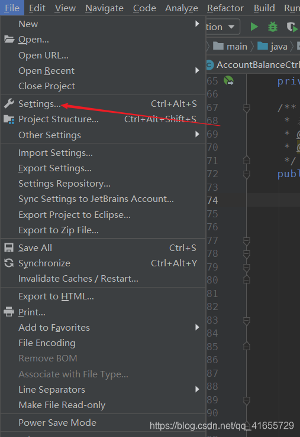Image resolution: width=300 pixels, height=437 pixels.
Task: Select Invalidate Caches / Restart...
Action: (x=103, y=278)
